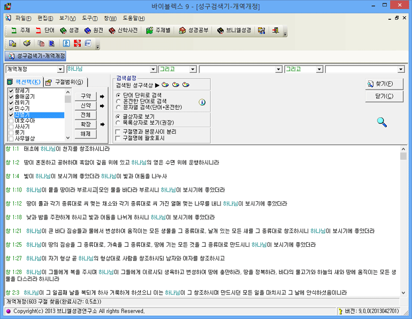The image size is (412, 319).
Task: Click the red Hunmin export toolbar icon
Action: (x=77, y=43)
